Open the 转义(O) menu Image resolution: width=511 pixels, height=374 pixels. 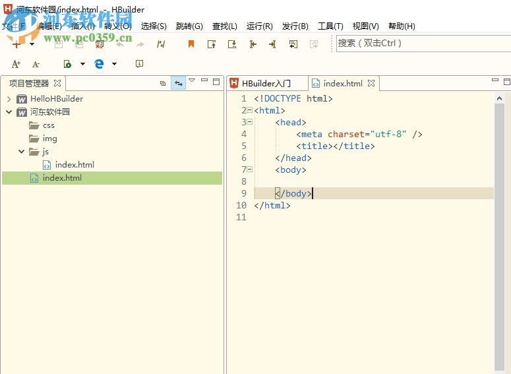[118, 26]
